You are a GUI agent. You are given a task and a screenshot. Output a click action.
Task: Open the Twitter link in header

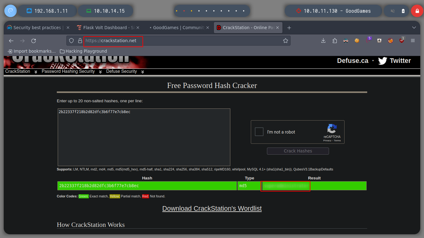pyautogui.click(x=400, y=61)
